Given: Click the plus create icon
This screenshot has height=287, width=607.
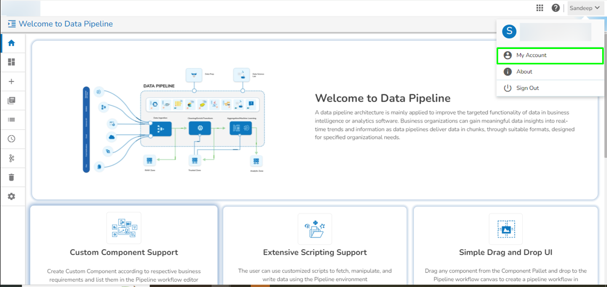Looking at the screenshot, I should point(12,81).
